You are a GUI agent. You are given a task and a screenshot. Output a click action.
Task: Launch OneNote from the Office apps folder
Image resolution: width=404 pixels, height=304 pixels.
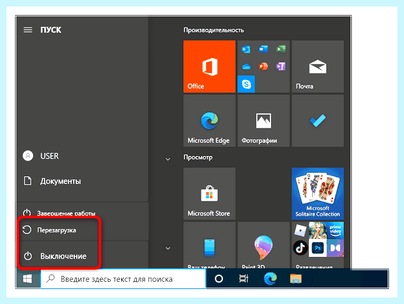click(281, 67)
